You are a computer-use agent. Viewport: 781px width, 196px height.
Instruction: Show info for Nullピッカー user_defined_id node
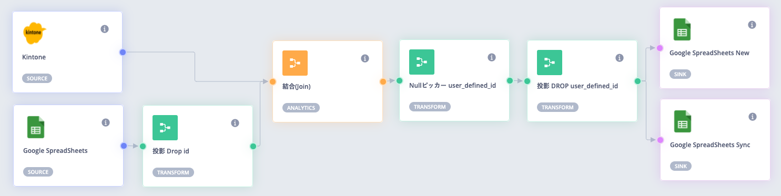pyautogui.click(x=492, y=57)
